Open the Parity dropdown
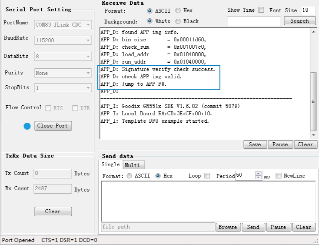The image size is (319, 245). point(63,73)
